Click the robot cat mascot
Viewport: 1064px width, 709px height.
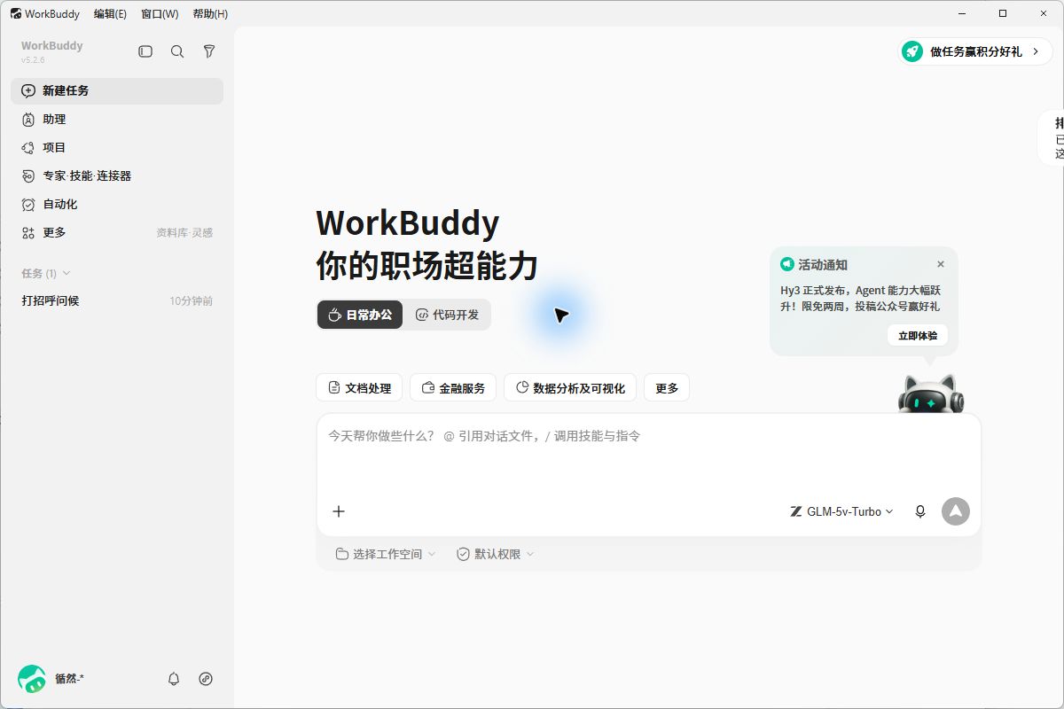(x=930, y=394)
